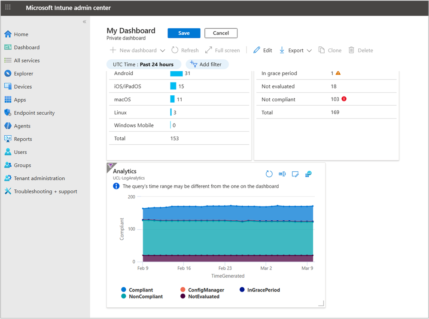Click the Dashboard chart icon in sidebar
The width and height of the screenshot is (429, 319).
(8, 47)
